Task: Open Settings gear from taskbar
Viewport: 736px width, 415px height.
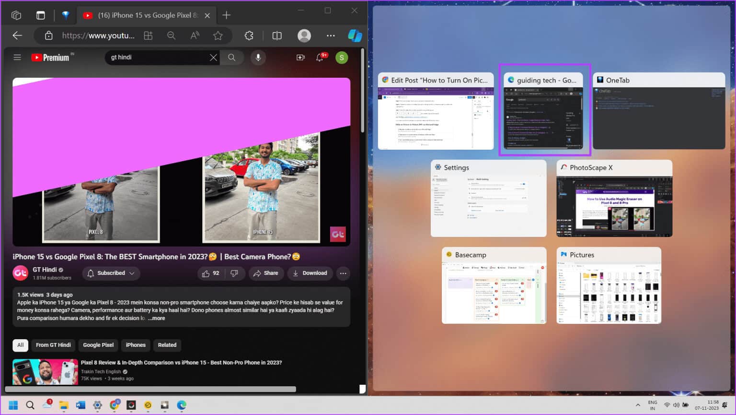Action: tap(97, 405)
